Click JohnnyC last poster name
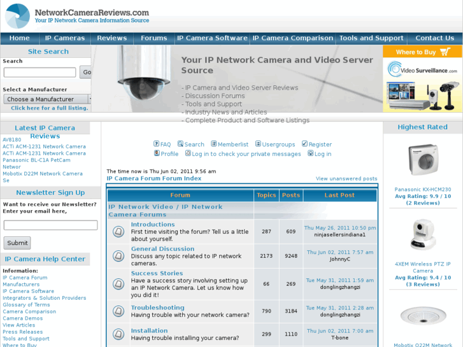 coord(339,259)
